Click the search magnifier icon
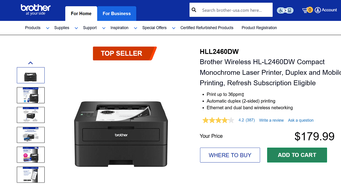The image size is (341, 186). 194,10
